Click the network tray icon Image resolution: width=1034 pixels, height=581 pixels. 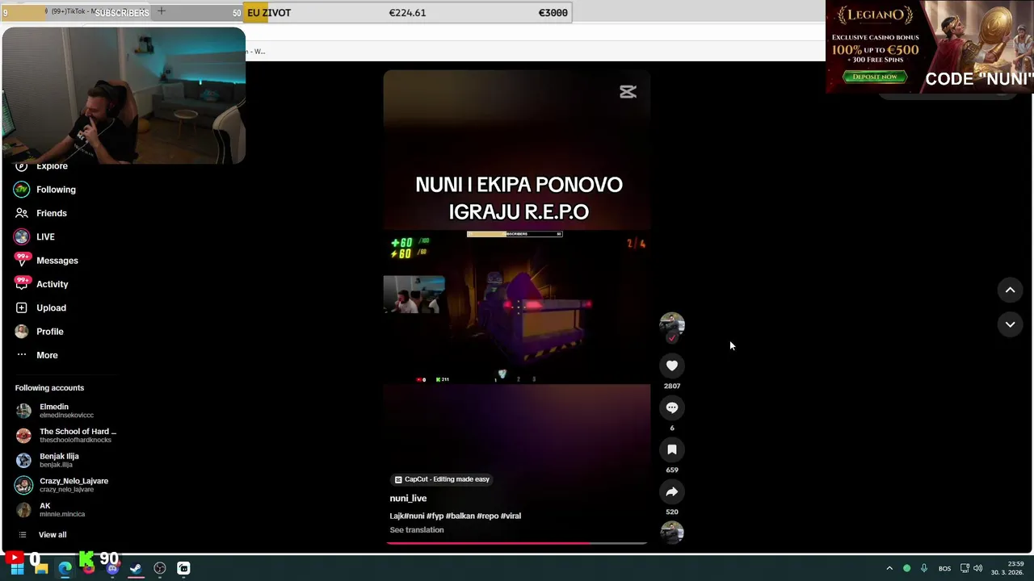[x=965, y=568]
